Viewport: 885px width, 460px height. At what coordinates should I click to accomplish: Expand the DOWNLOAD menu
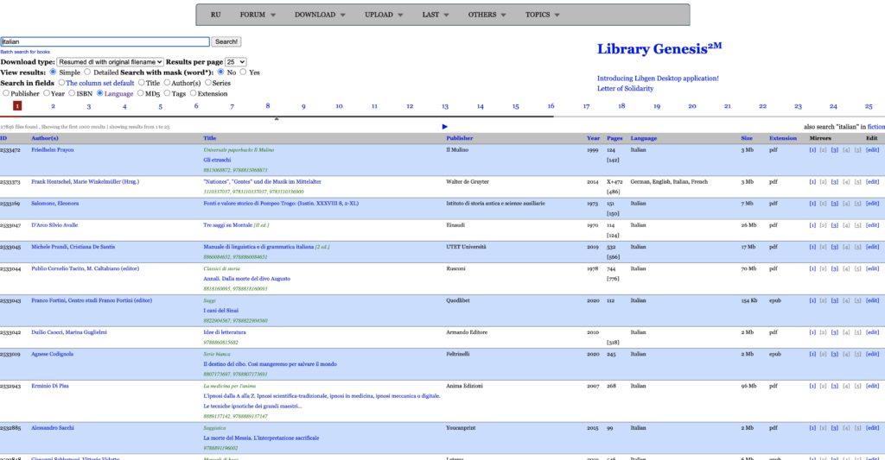click(320, 15)
